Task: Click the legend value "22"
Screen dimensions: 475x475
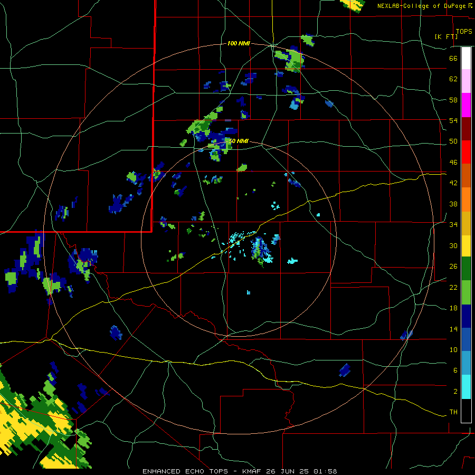Action: click(453, 287)
